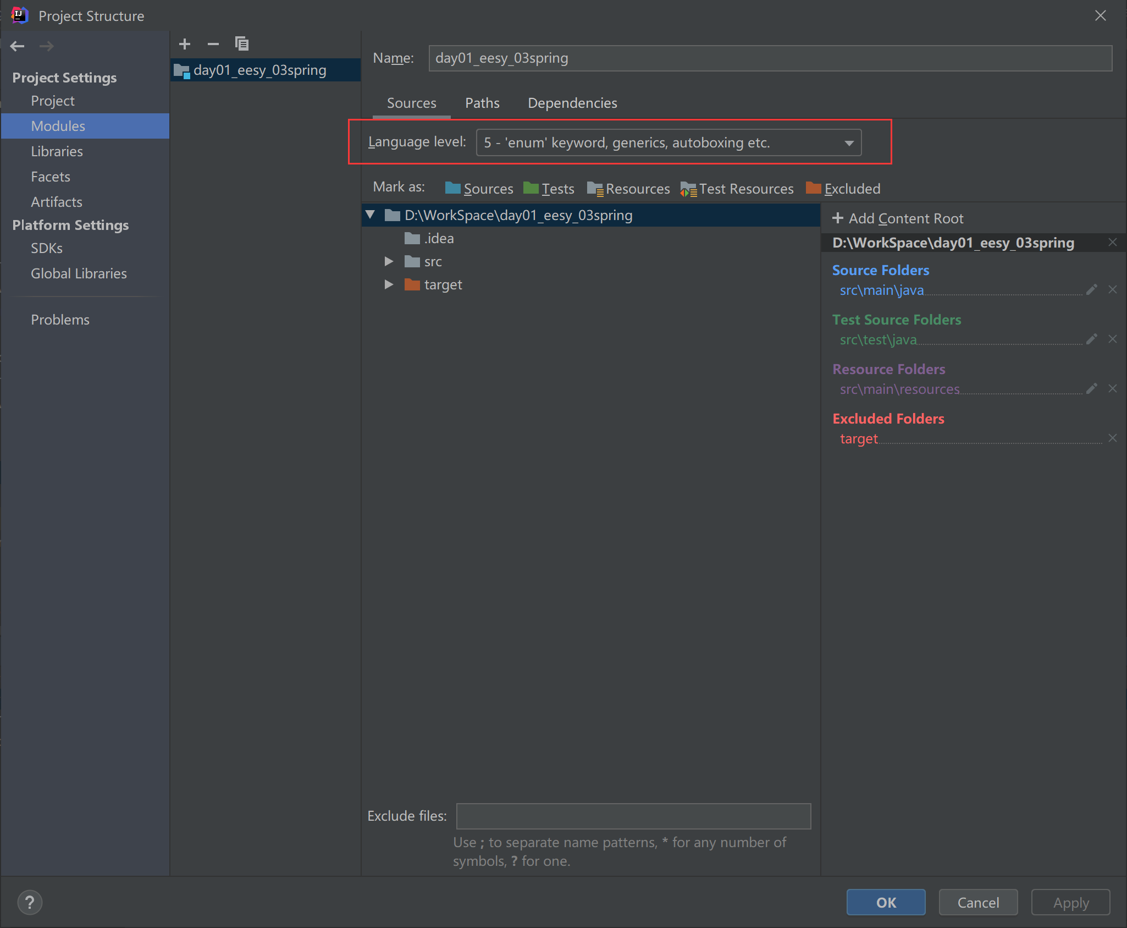Mark folder as Test Resources
Viewport: 1127px width, 928px height.
point(737,189)
